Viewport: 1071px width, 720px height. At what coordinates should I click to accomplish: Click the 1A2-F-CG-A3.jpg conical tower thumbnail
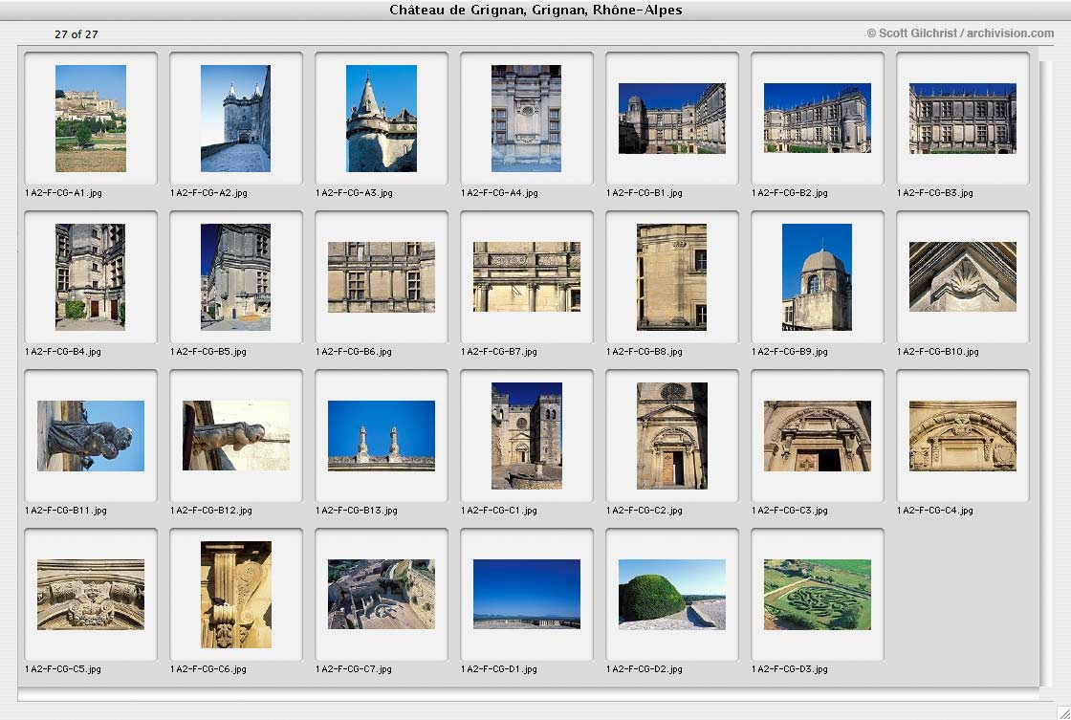click(382, 119)
